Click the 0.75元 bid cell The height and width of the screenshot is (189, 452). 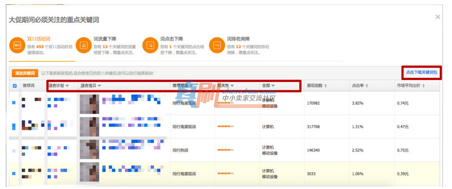pyautogui.click(x=403, y=150)
